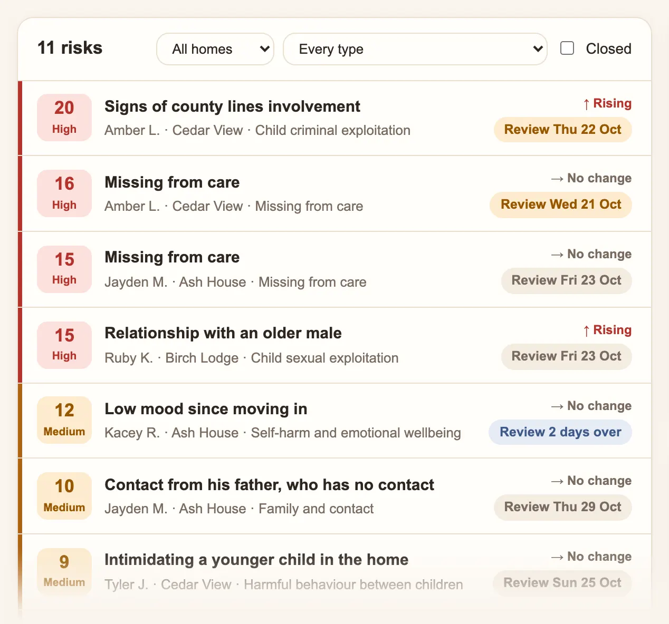
Task: Click Ruby K. score badge 15 High
Action: click(64, 345)
